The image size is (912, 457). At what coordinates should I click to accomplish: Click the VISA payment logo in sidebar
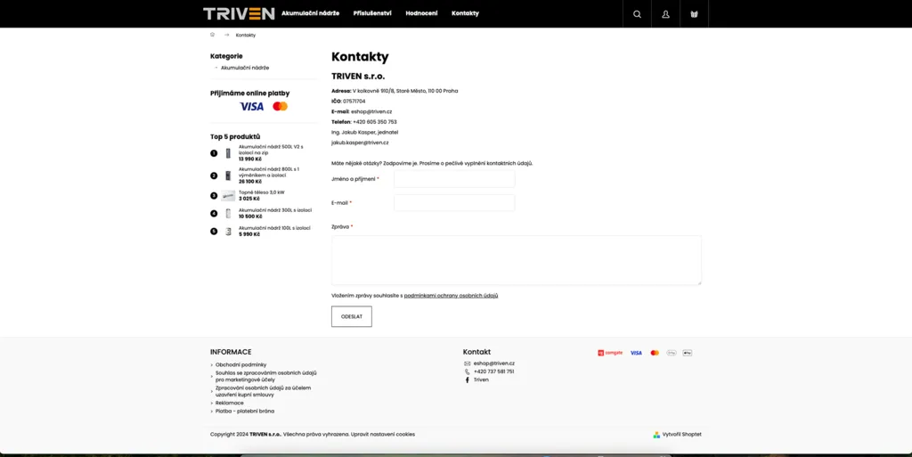[x=251, y=106]
